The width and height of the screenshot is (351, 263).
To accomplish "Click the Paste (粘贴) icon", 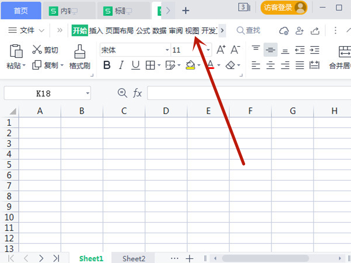I will coord(16,51).
